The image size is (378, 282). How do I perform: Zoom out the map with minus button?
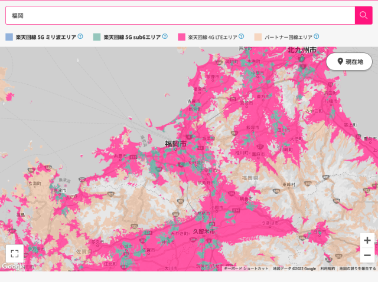pos(367,255)
